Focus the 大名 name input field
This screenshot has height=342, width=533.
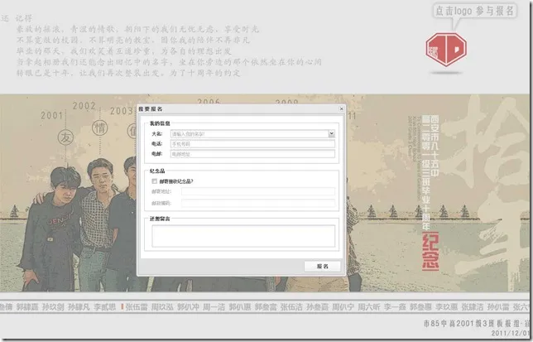coord(249,134)
